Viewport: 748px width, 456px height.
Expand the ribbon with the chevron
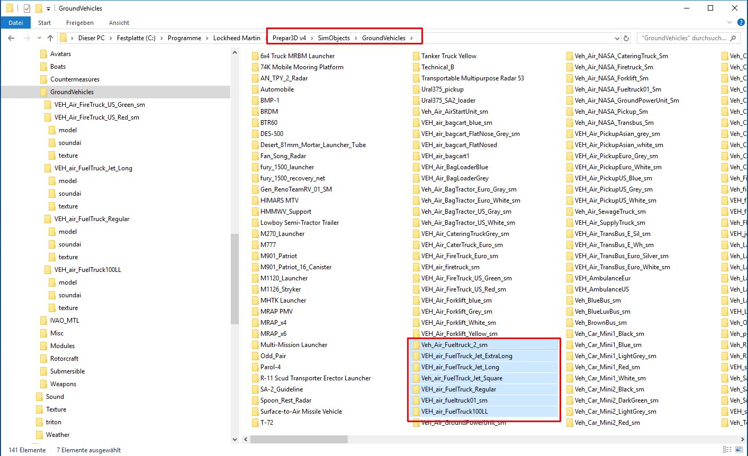[x=730, y=23]
